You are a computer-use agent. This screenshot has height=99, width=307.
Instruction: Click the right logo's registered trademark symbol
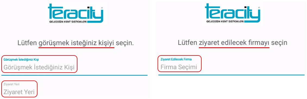(x=259, y=8)
